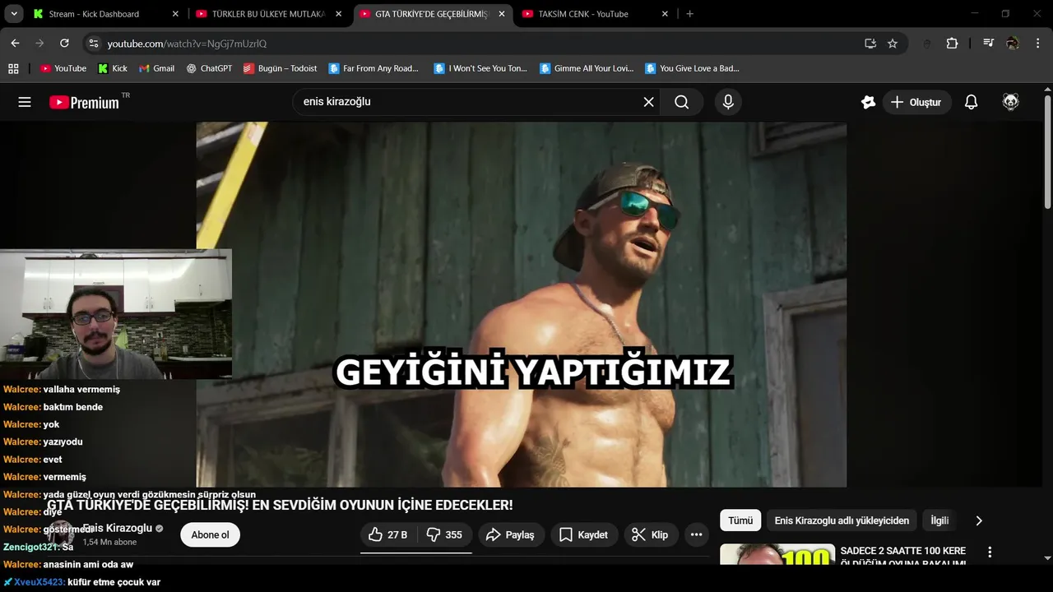Create a clip with Klip button
This screenshot has height=592, width=1053.
651,534
